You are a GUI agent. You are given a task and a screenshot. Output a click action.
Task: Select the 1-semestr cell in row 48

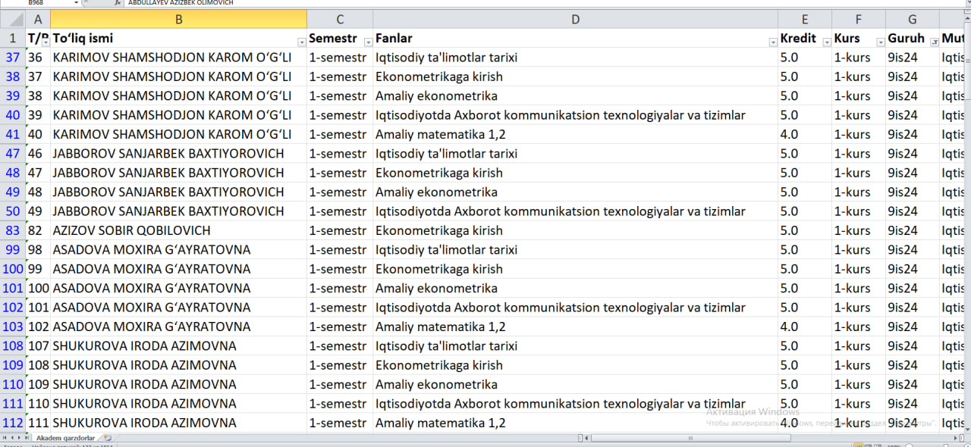click(340, 173)
